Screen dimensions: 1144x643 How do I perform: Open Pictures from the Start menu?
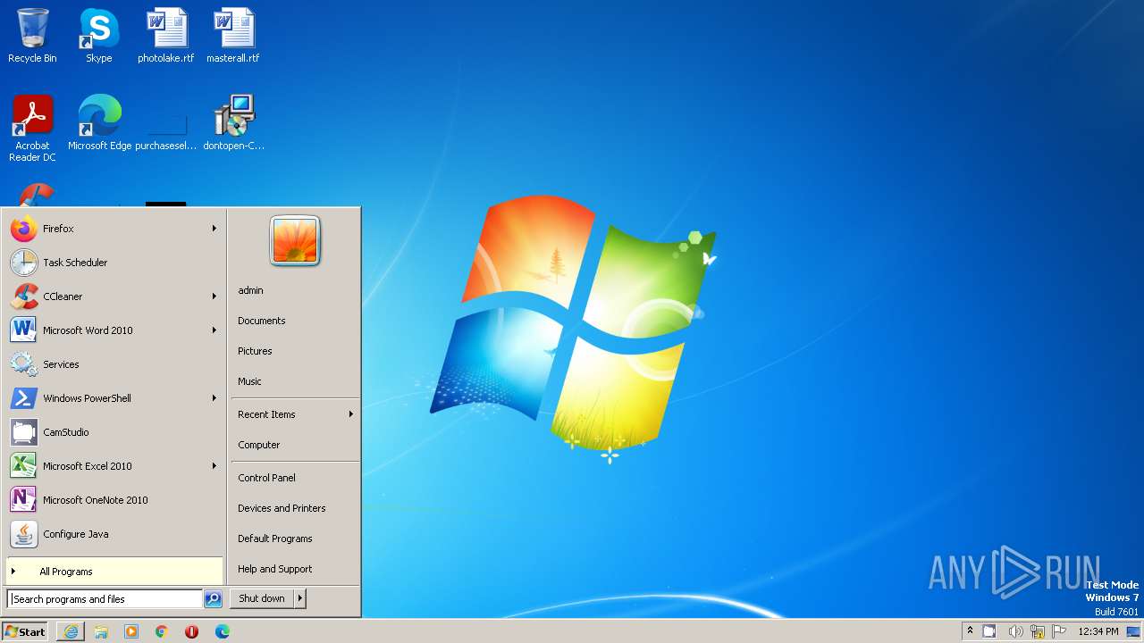click(x=295, y=351)
